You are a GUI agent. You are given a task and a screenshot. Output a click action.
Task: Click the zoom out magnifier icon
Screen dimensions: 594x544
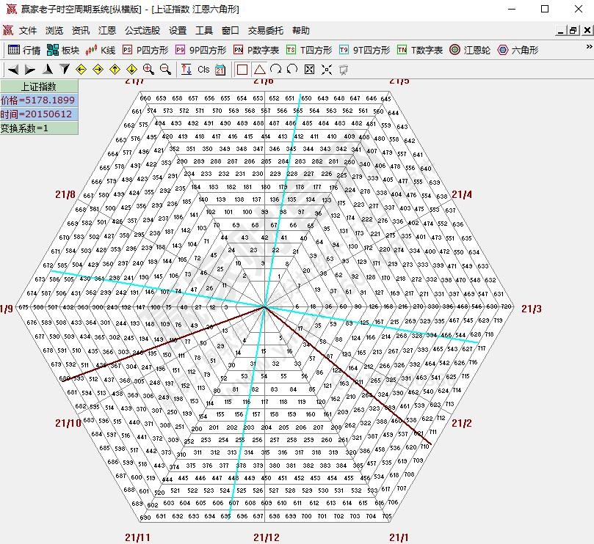[166, 70]
